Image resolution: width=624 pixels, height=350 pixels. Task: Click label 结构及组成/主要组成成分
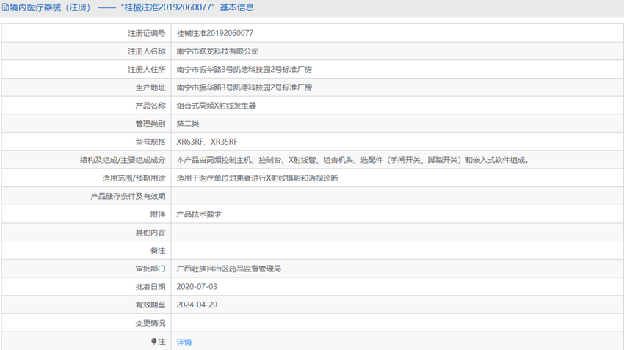tap(123, 160)
